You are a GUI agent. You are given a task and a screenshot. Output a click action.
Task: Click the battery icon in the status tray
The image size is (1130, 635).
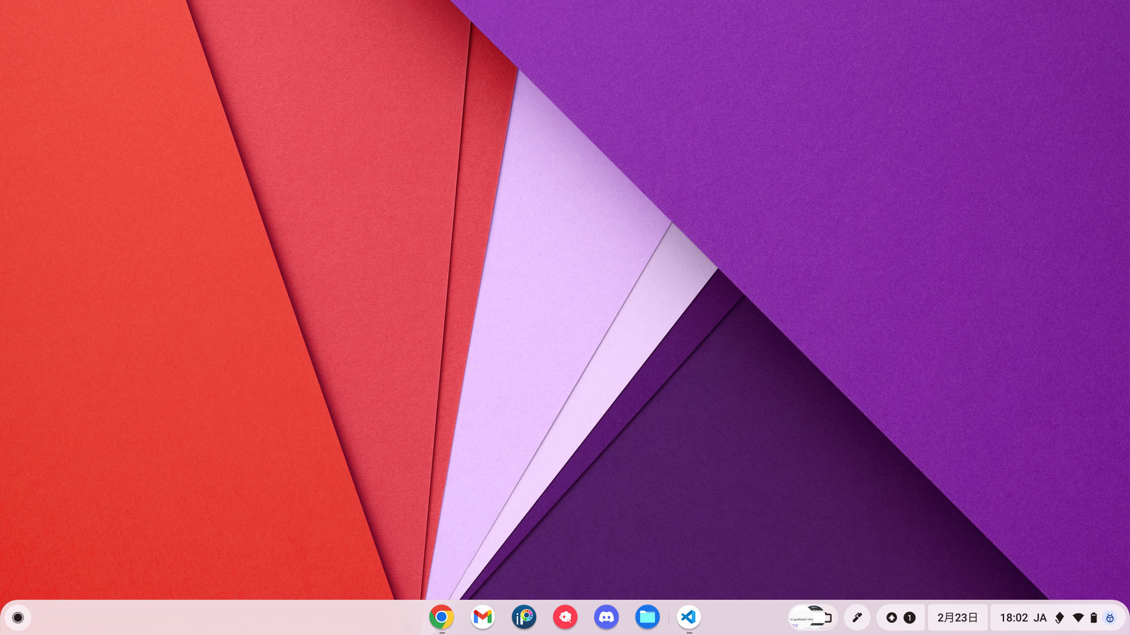click(x=1094, y=617)
